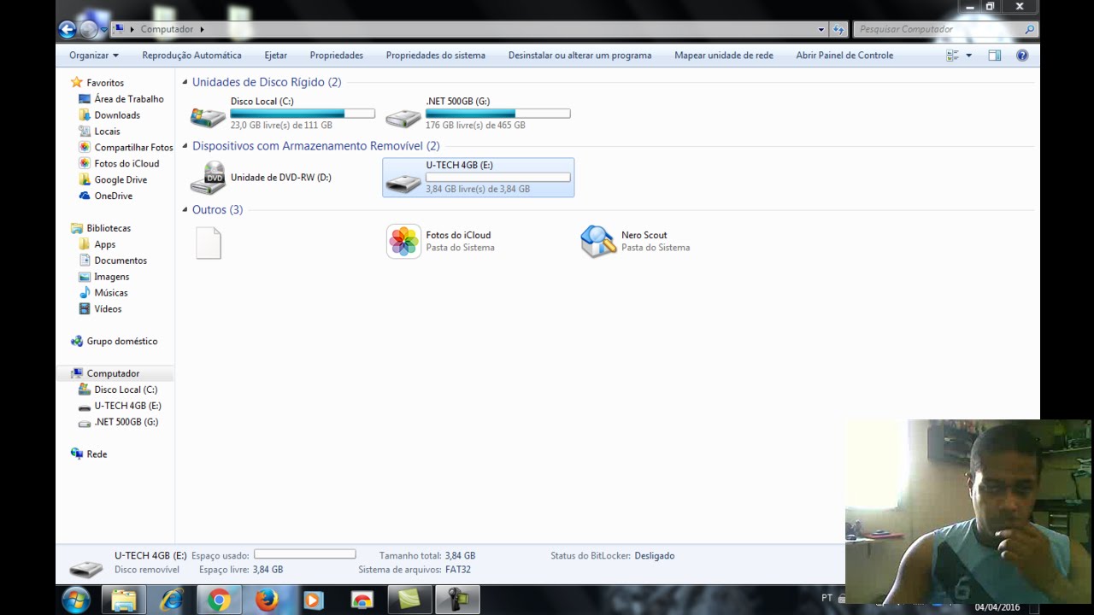Viewport: 1094px width, 615px height.
Task: Expand address bar history dropdown
Action: (x=821, y=29)
